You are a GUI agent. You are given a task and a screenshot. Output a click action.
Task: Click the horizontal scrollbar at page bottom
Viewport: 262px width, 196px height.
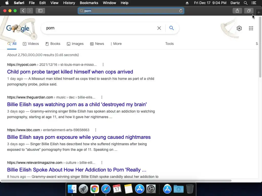click(116, 181)
